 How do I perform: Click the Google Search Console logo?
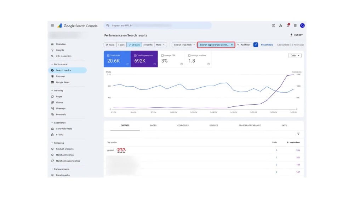tap(78, 26)
